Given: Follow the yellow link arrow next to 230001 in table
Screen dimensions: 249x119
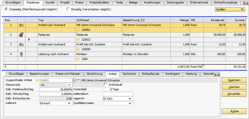Looking at the screenshot, I should 78,30.
